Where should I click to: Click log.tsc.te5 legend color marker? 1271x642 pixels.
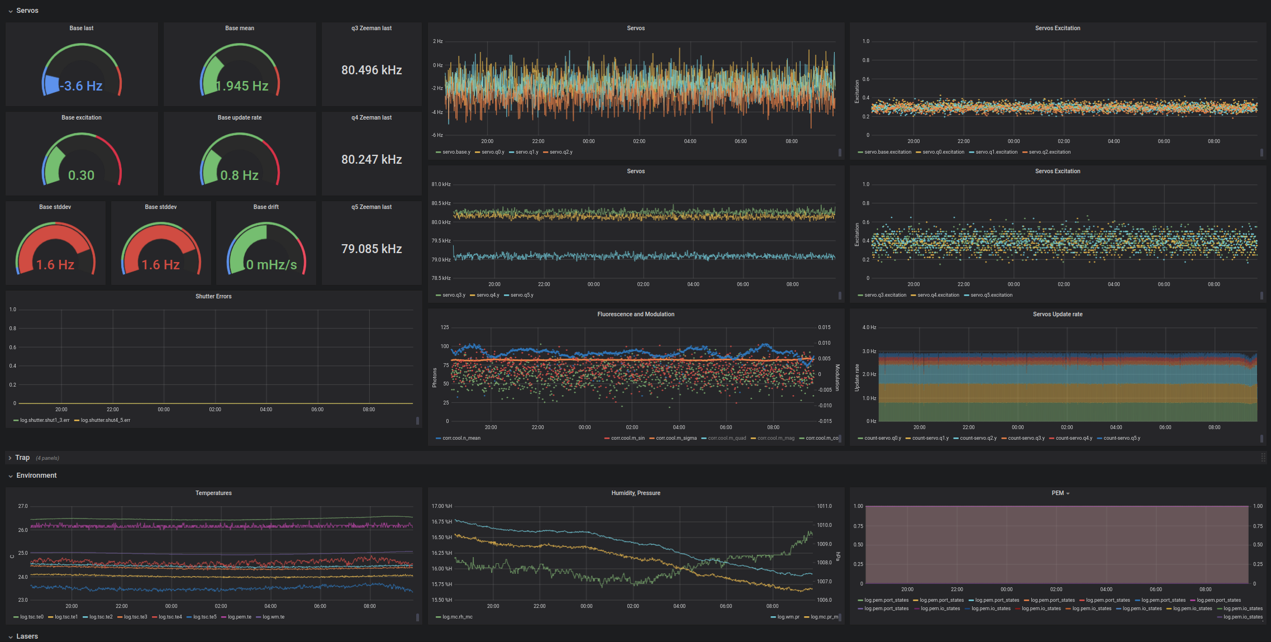[189, 617]
